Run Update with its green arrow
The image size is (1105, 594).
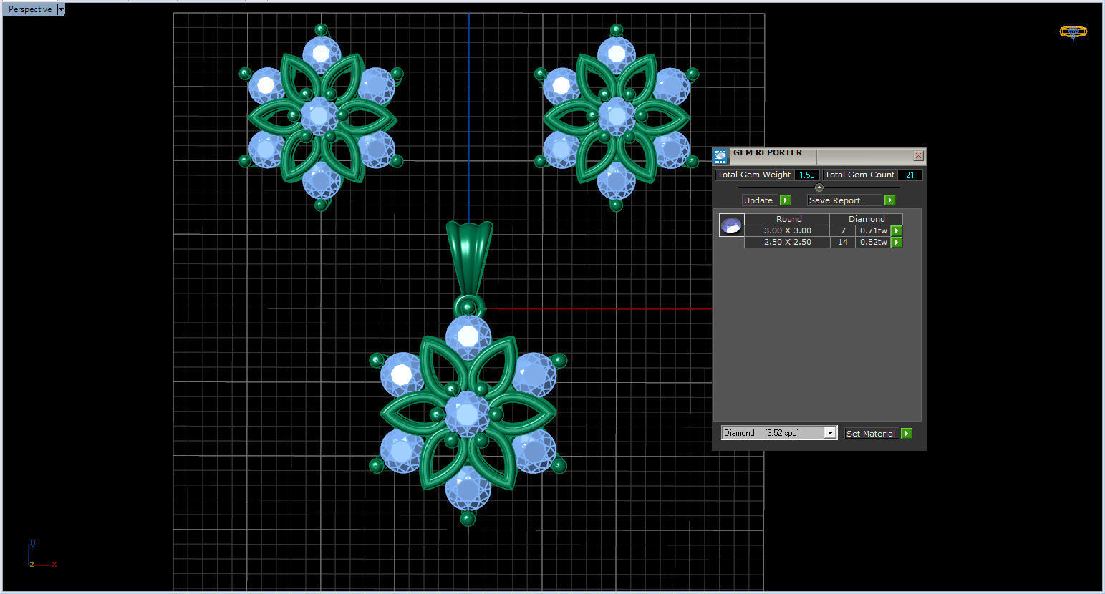click(786, 200)
